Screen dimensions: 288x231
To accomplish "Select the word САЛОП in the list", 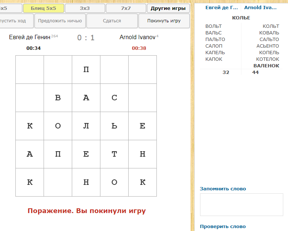I will click(x=214, y=46).
